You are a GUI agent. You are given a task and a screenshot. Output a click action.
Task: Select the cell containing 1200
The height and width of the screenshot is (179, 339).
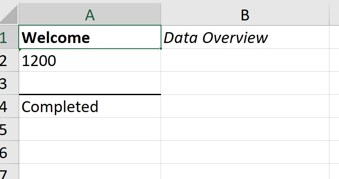coord(90,61)
